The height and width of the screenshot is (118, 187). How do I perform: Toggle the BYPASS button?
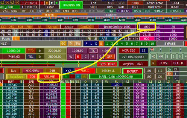[x=170, y=44]
